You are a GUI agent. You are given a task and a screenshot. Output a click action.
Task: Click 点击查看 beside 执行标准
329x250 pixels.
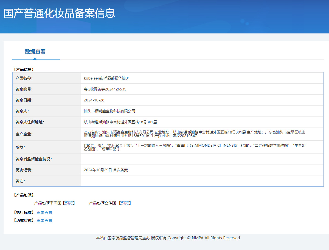coord(44,212)
